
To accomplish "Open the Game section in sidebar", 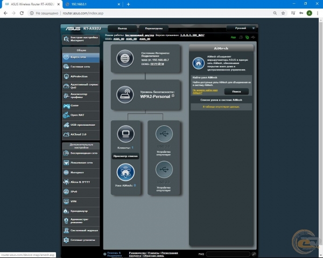I will [81, 105].
